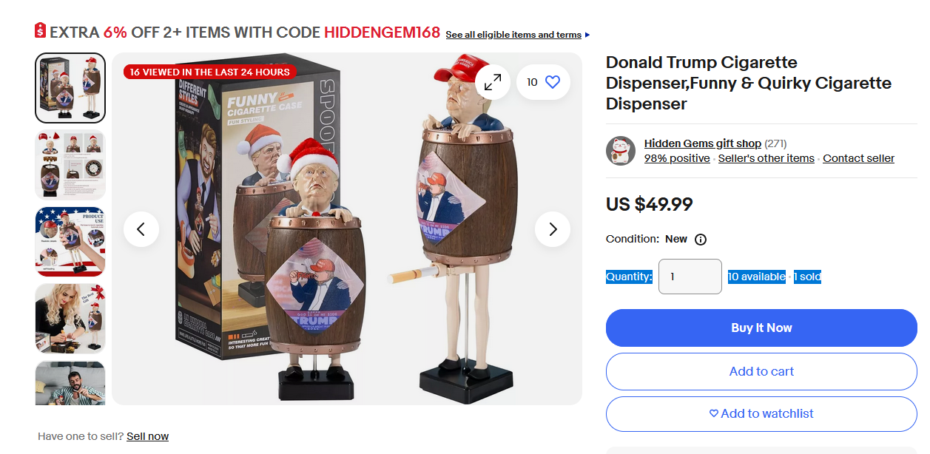Click the Buy It Now button
Viewport: 930px width, 454px height.
click(761, 328)
